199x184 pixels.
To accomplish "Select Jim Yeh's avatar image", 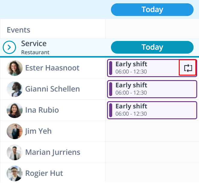I will pos(14,131).
